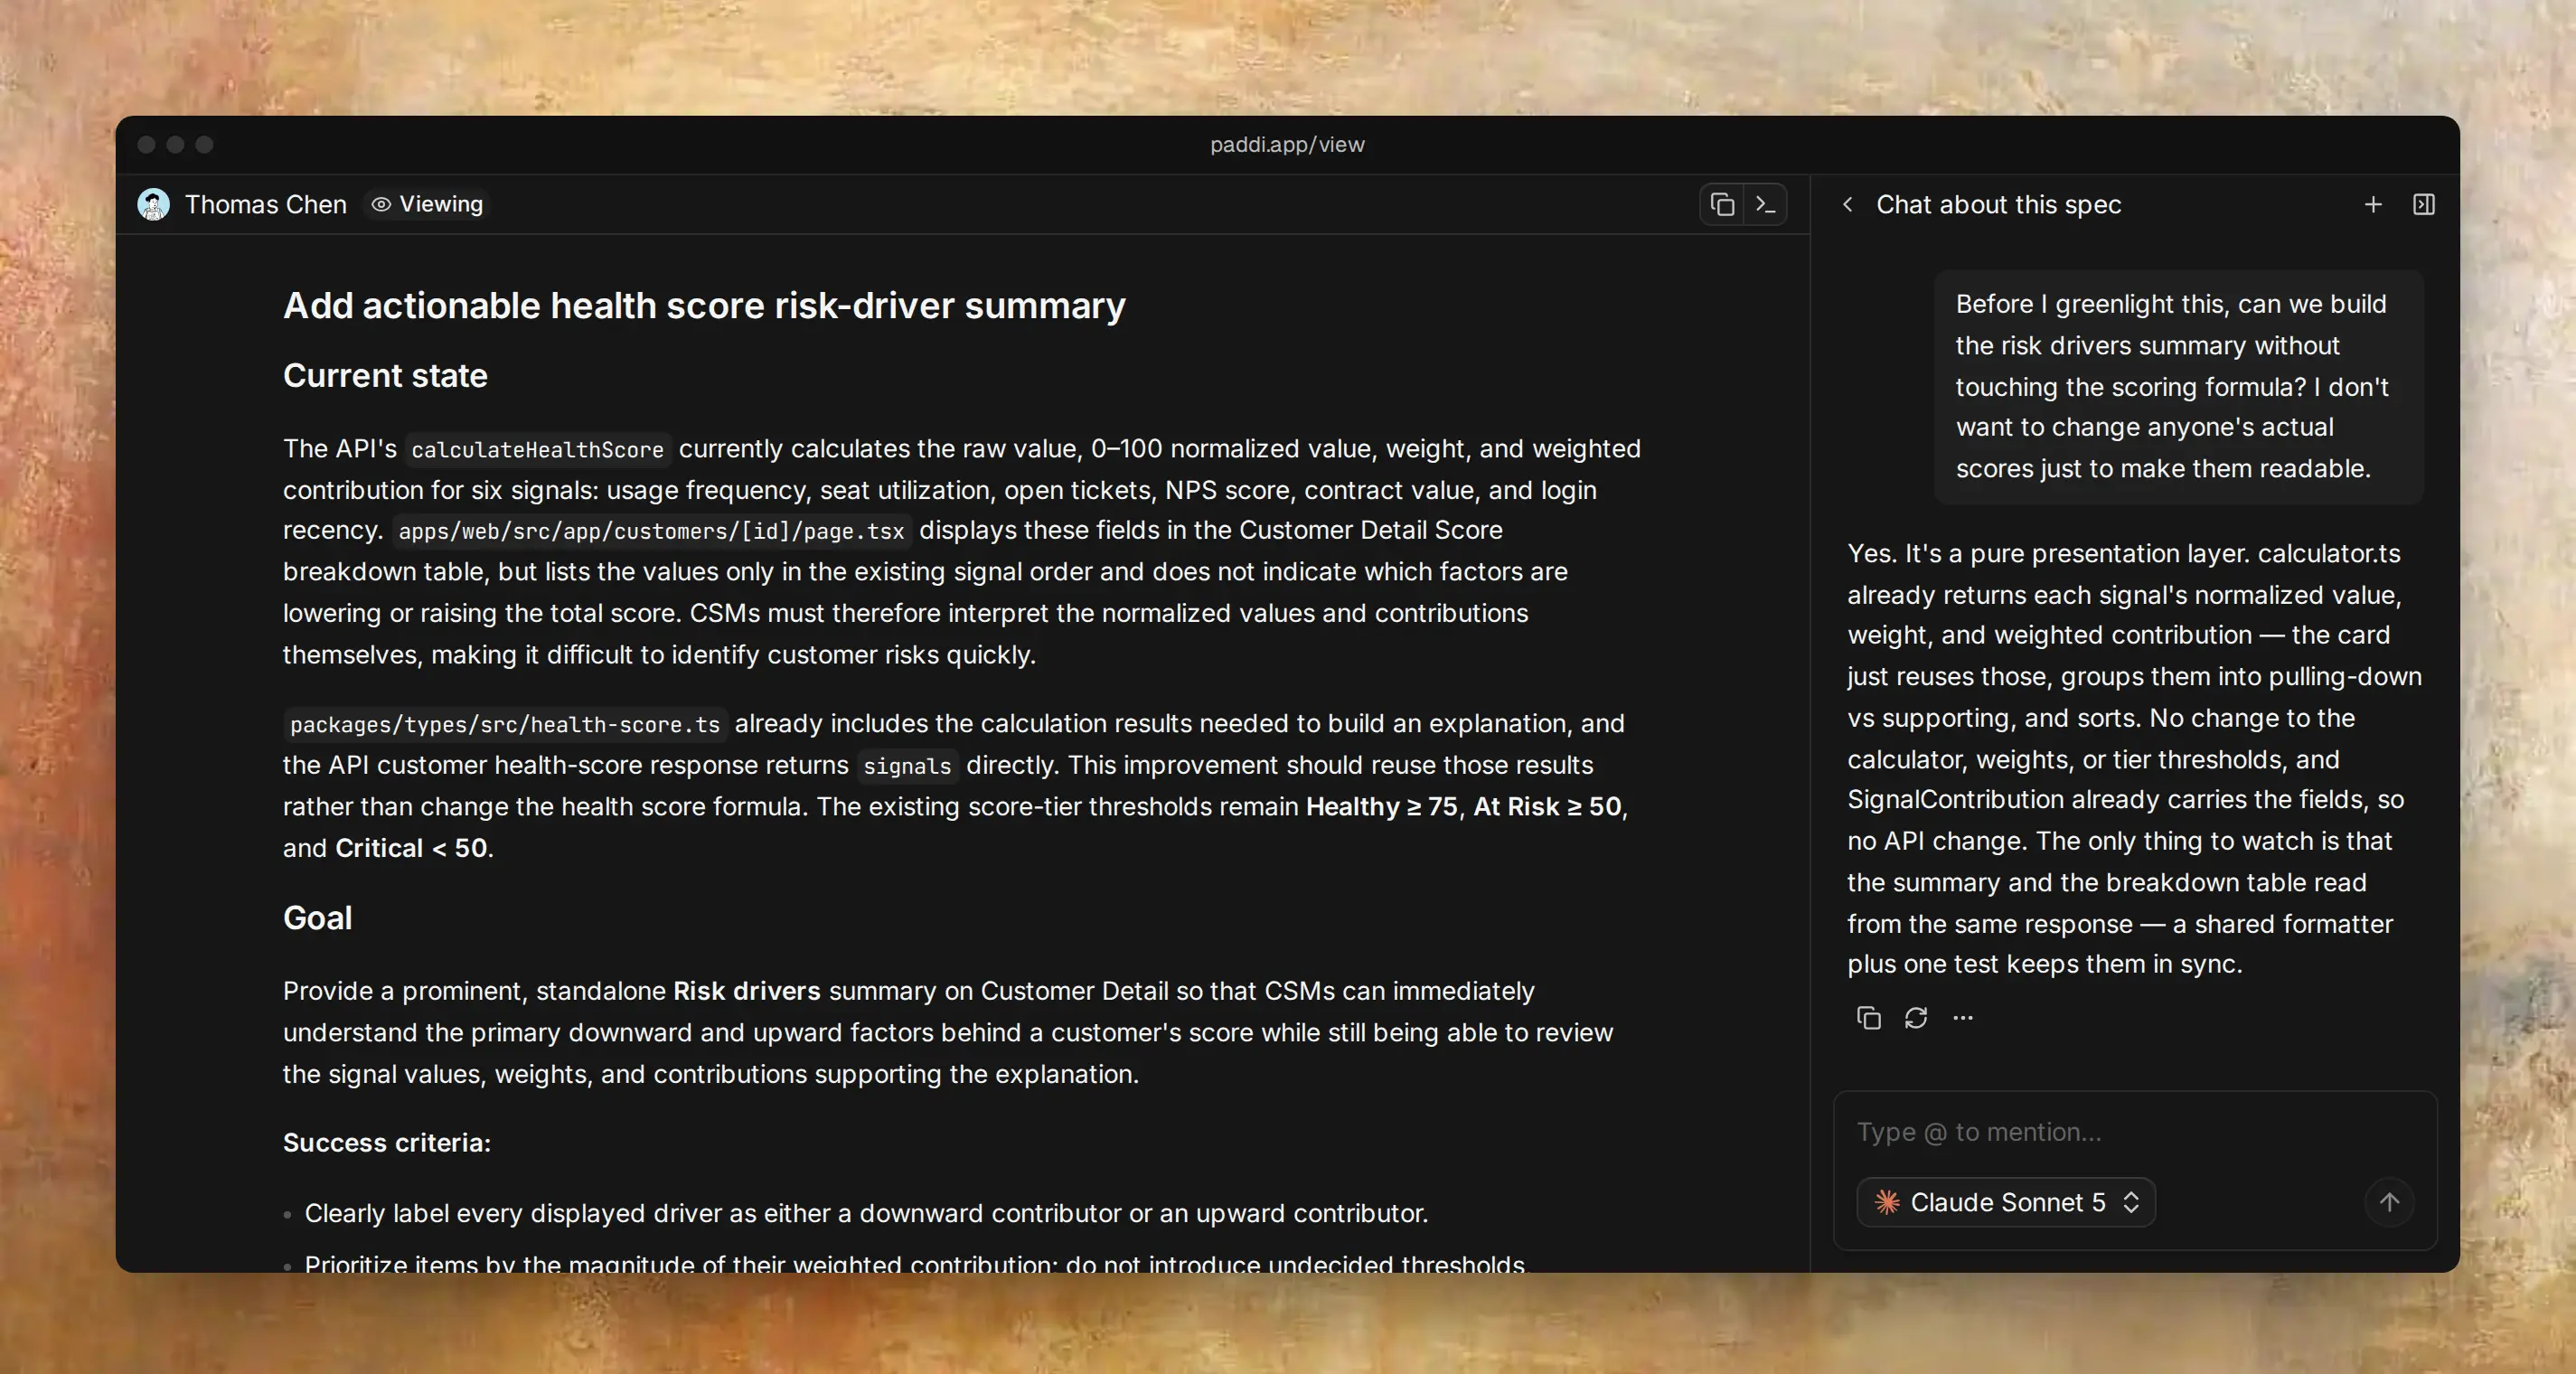Screen dimensions: 2576x1374
Task: Click the user message bubble in chat
Action: (2179, 386)
